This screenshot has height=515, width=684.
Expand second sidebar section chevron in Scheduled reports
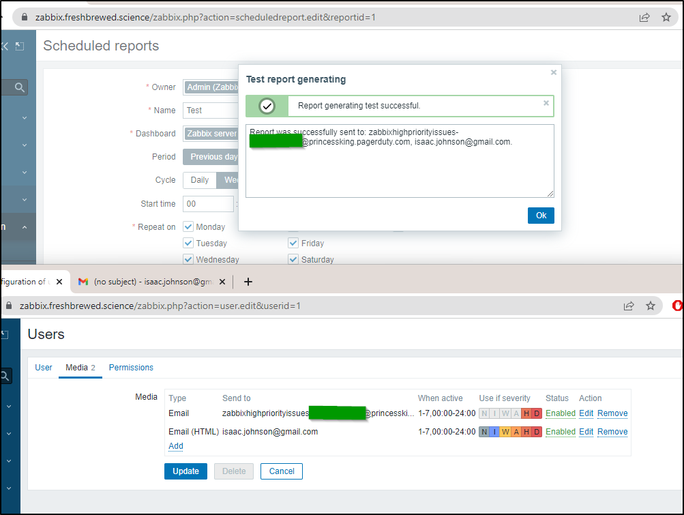pos(25,145)
